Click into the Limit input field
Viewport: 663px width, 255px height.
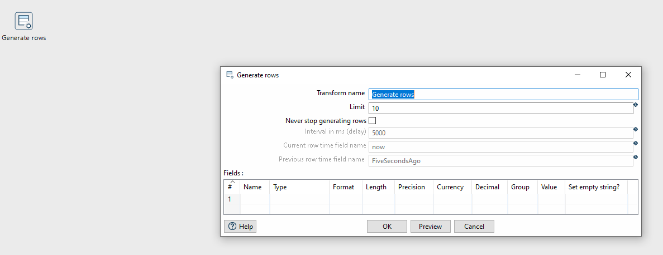[500, 109]
